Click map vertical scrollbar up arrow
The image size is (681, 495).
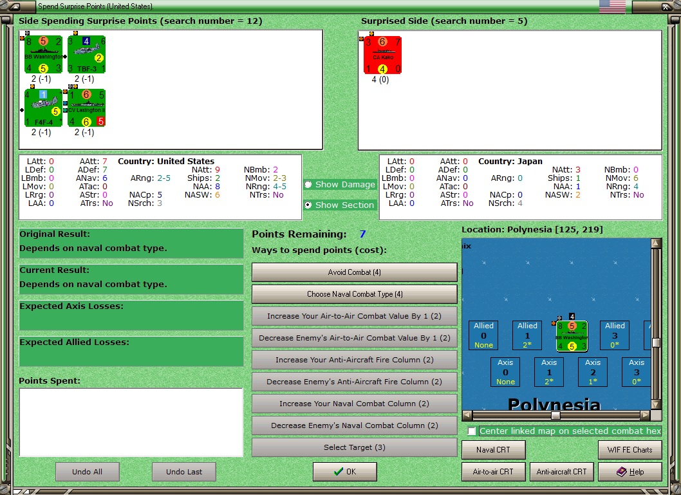point(656,243)
